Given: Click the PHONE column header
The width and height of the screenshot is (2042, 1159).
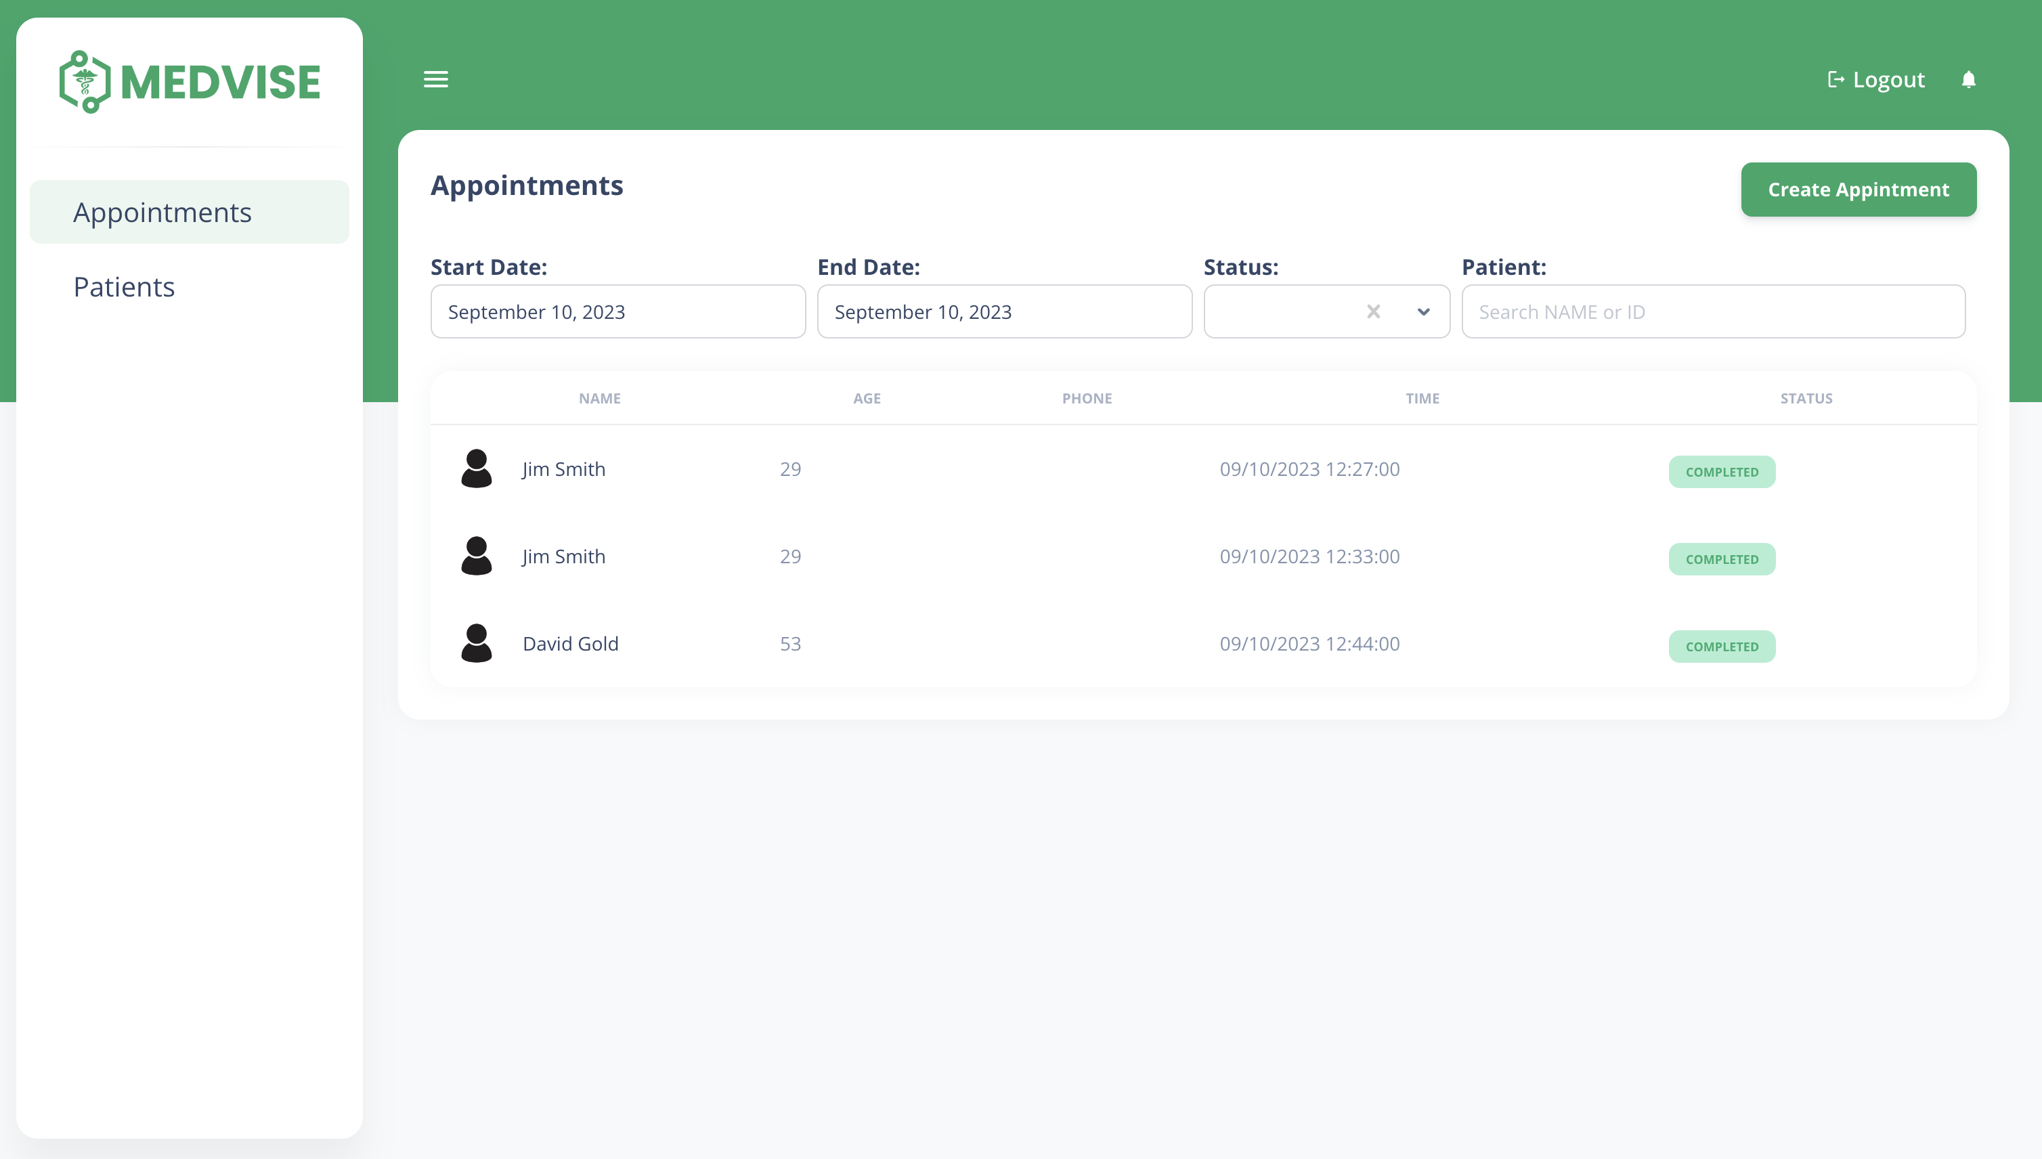Looking at the screenshot, I should [x=1087, y=398].
